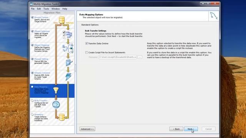This screenshot has height=138, width=246.
Task: Select the Bulk Transfer step radio
Action: 32,100
